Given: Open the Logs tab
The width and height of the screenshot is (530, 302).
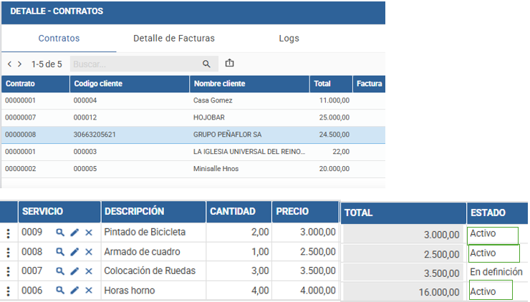Looking at the screenshot, I should click(289, 38).
